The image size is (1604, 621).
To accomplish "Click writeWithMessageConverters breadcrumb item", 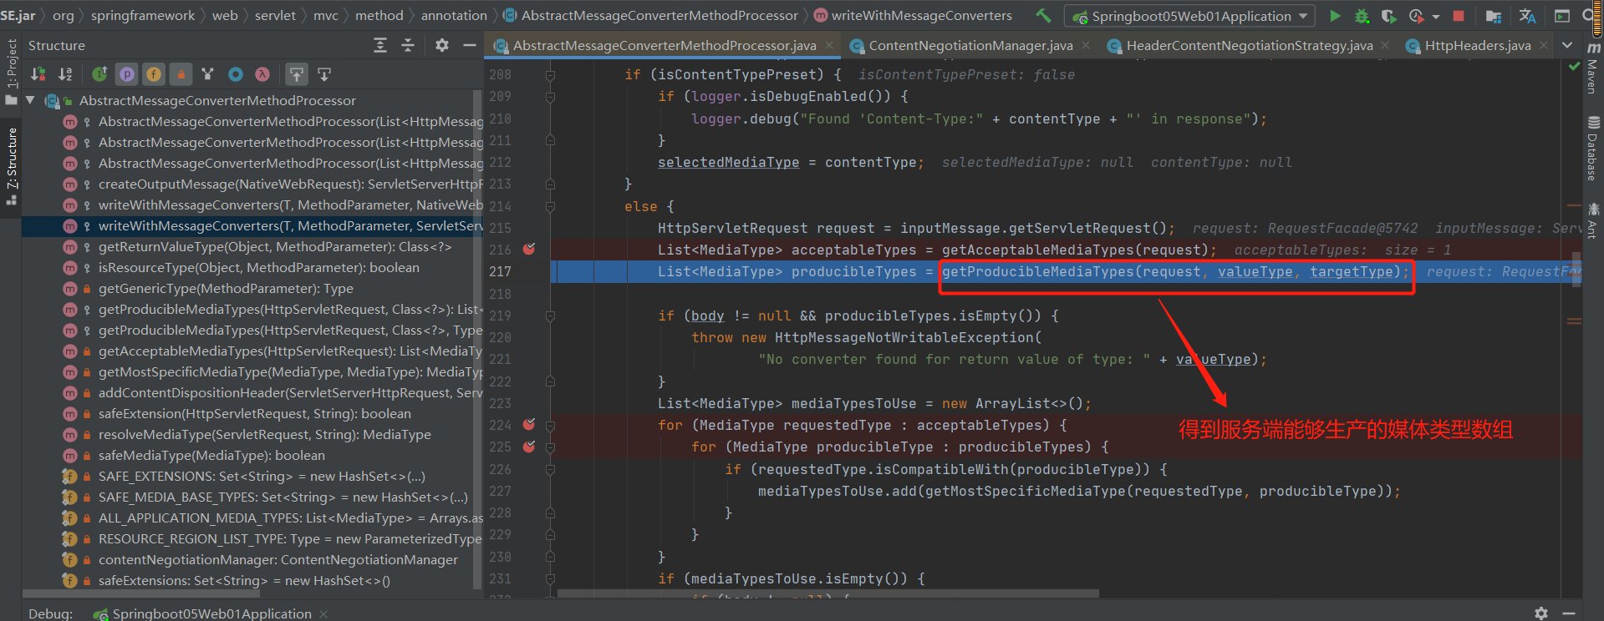I will pos(913,15).
